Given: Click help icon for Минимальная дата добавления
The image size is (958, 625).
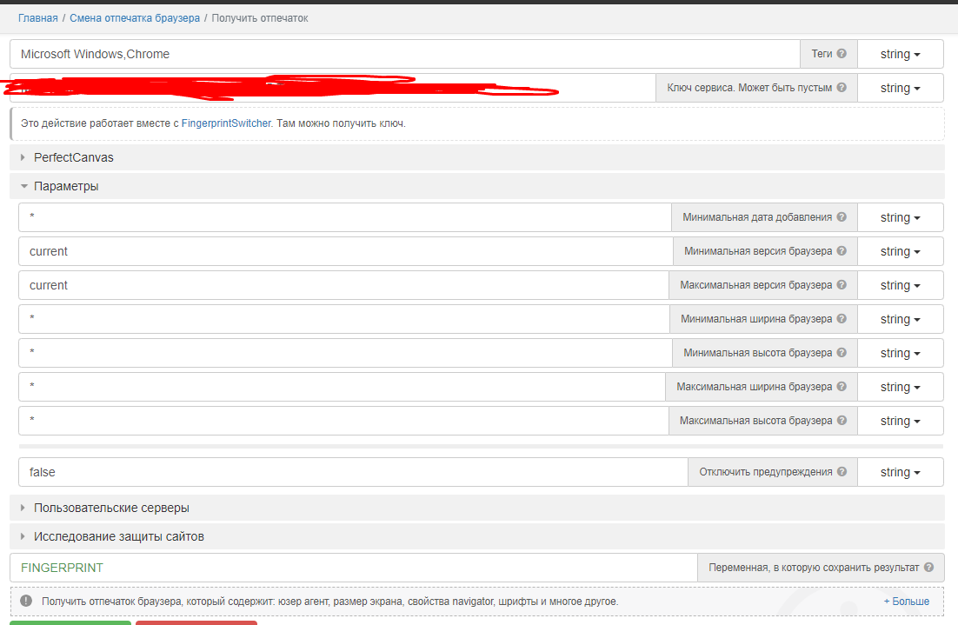Looking at the screenshot, I should (x=842, y=217).
